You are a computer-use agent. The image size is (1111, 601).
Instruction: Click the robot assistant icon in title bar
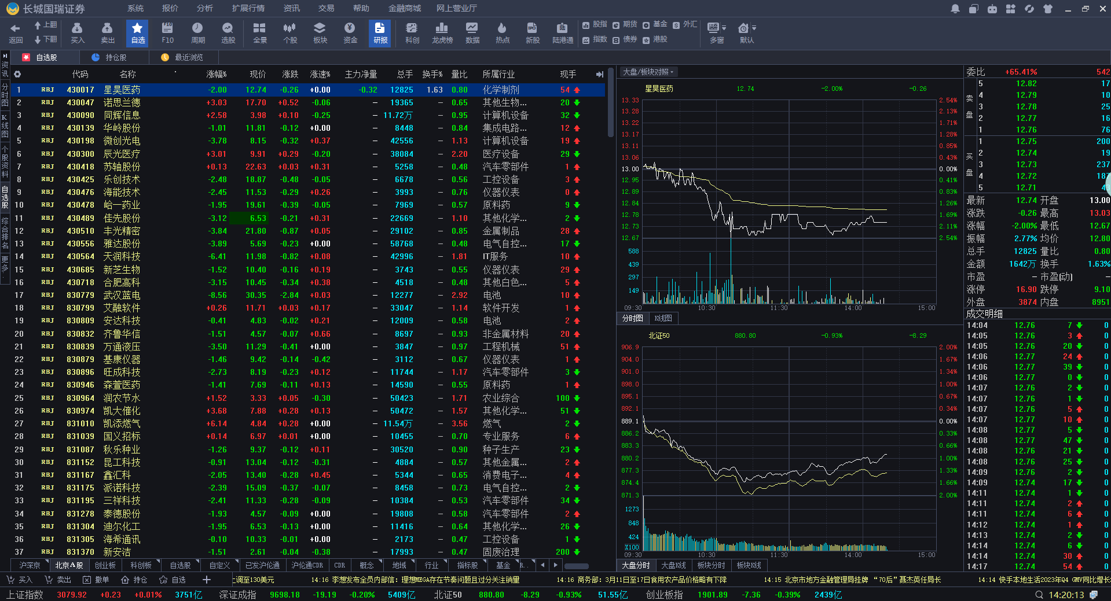[992, 9]
